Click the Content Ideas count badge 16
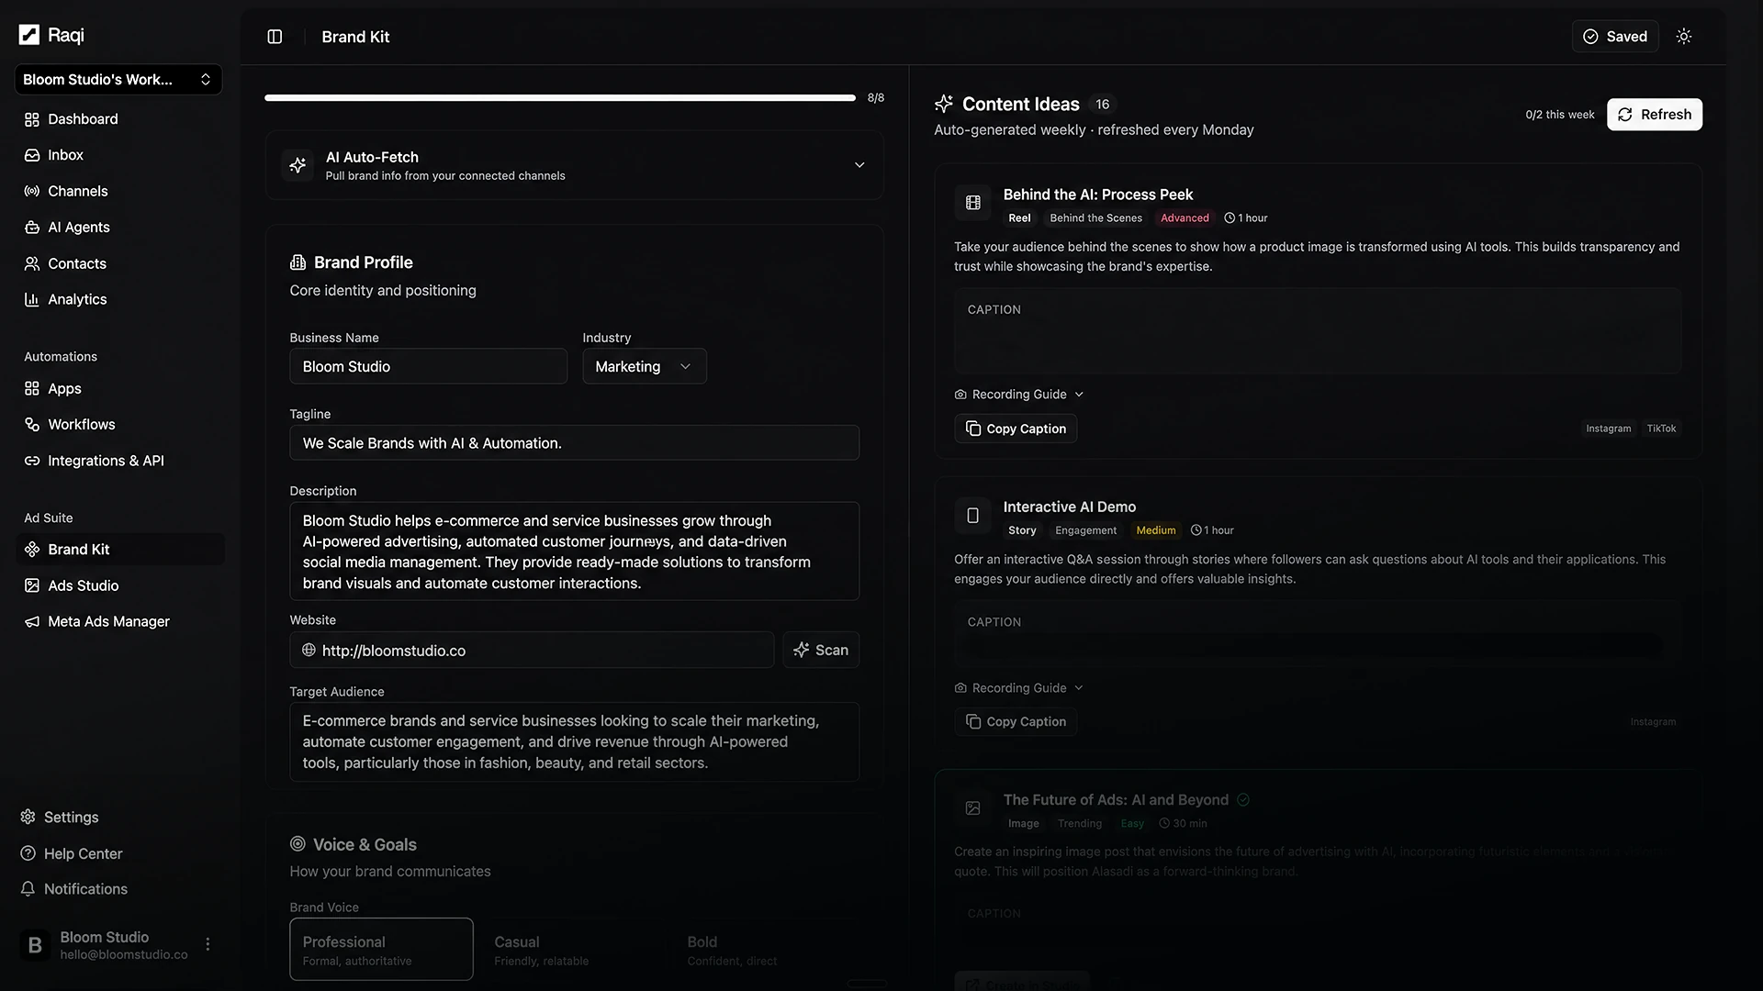 click(1103, 105)
